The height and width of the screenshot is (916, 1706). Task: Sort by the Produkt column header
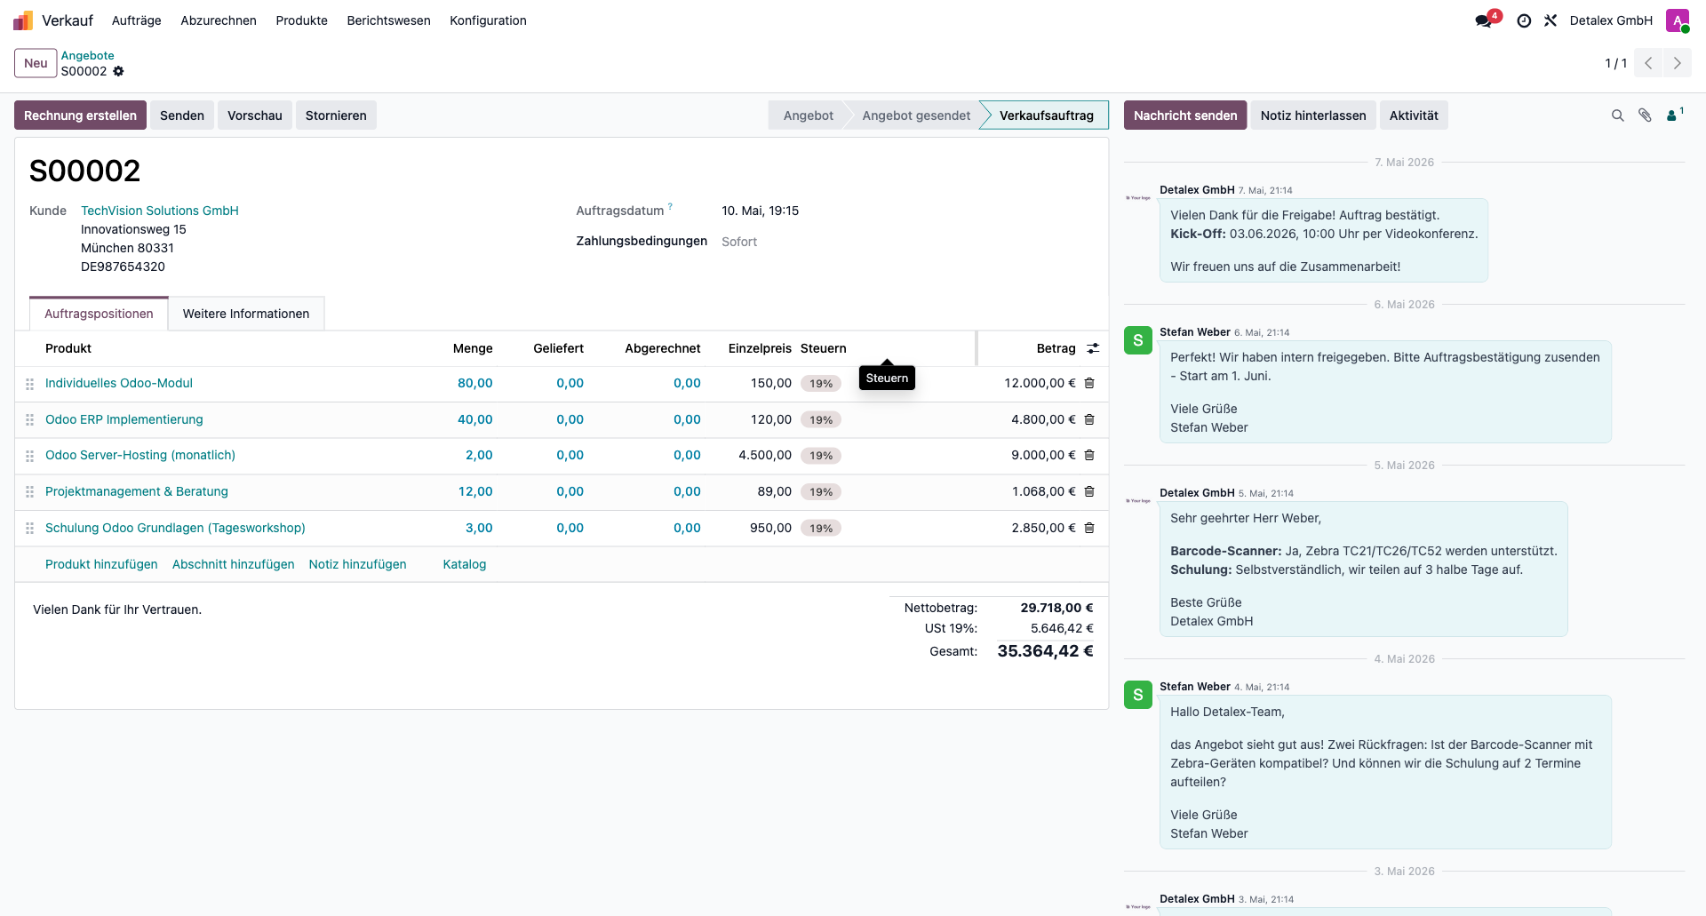click(68, 348)
